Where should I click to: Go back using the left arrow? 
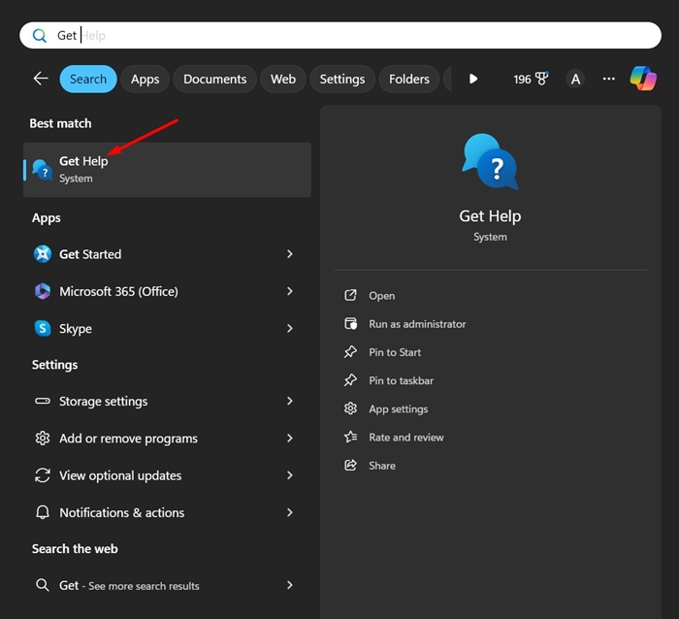click(41, 79)
